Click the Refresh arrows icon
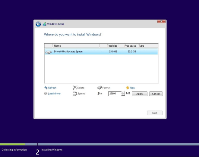This screenshot has height=157, width=199. 46,88
